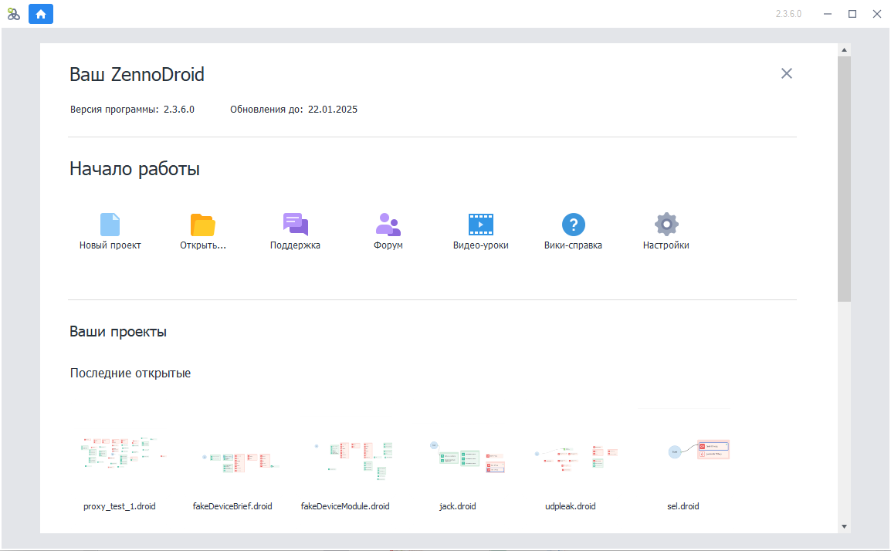
Task: Open Настройки settings gear icon
Action: pyautogui.click(x=666, y=225)
